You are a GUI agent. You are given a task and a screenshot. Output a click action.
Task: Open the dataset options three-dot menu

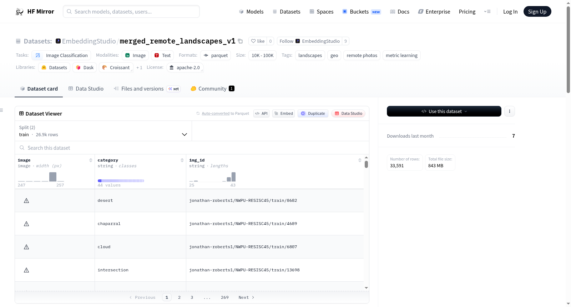click(510, 111)
